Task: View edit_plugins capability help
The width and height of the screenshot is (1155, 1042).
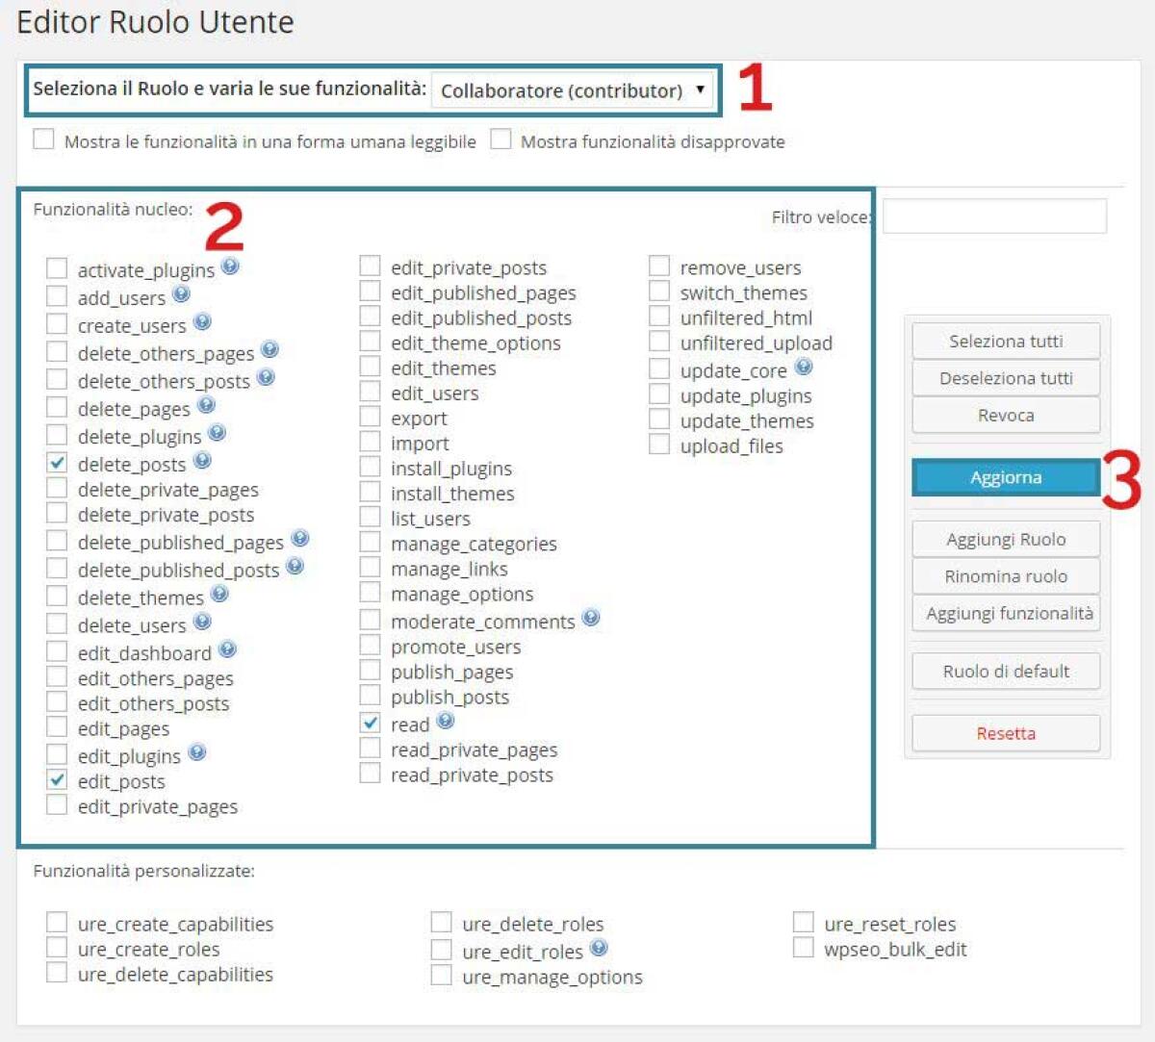Action: (198, 752)
